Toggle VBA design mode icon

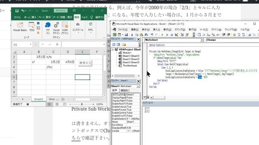[176, 35]
